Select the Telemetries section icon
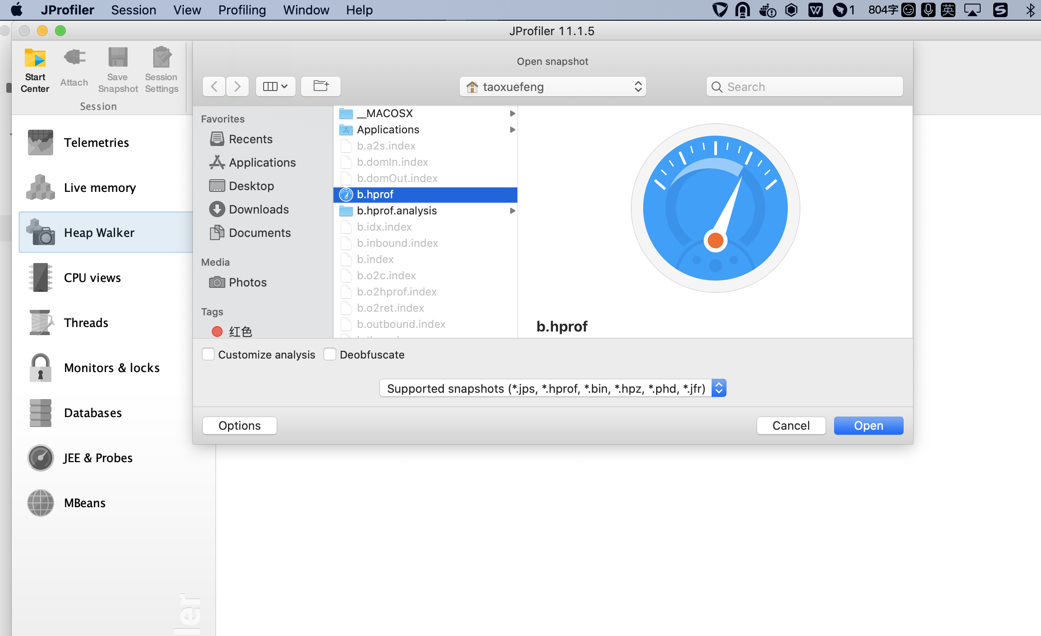 click(x=40, y=142)
